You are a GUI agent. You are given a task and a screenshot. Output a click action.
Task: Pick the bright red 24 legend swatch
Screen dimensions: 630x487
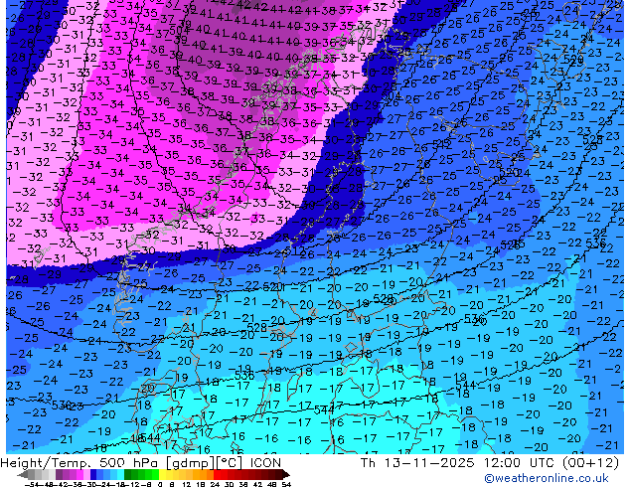point(217,474)
